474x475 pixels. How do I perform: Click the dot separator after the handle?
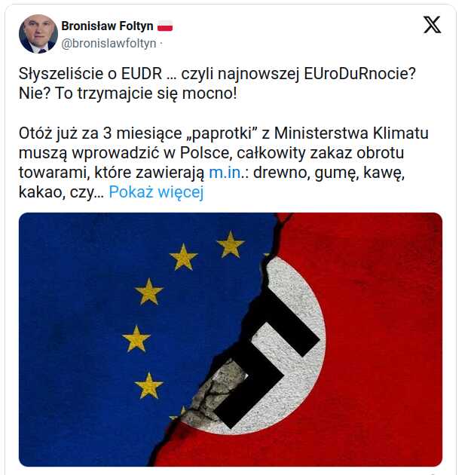161,44
